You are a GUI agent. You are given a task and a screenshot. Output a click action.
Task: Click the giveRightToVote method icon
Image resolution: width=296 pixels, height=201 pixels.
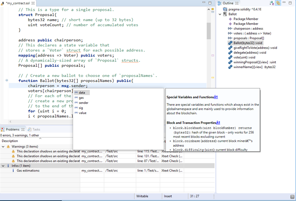coord(230,48)
